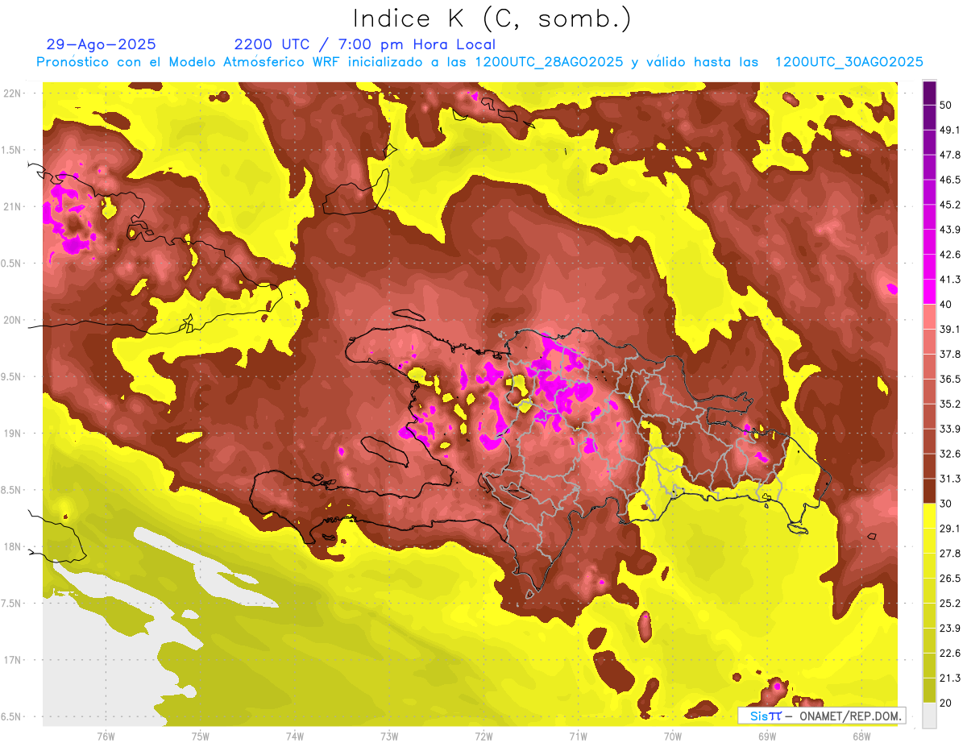Viewport: 967px width, 747px height.
Task: Click the color scale value '22.6'
Action: coord(950,654)
